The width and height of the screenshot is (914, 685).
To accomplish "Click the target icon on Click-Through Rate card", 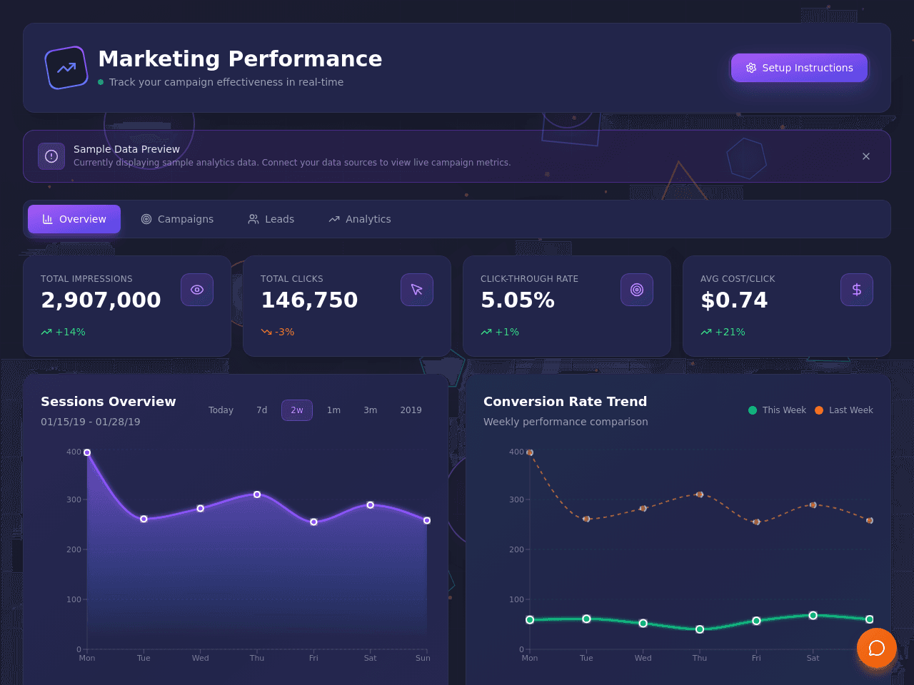I will (637, 290).
